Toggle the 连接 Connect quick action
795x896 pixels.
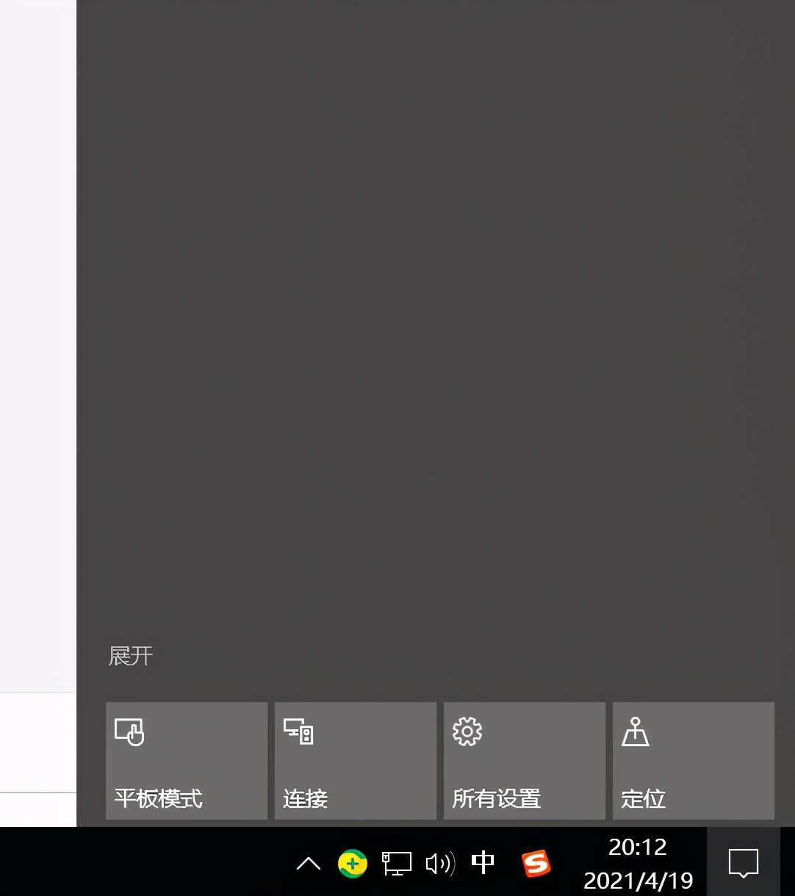pyautogui.click(x=355, y=761)
